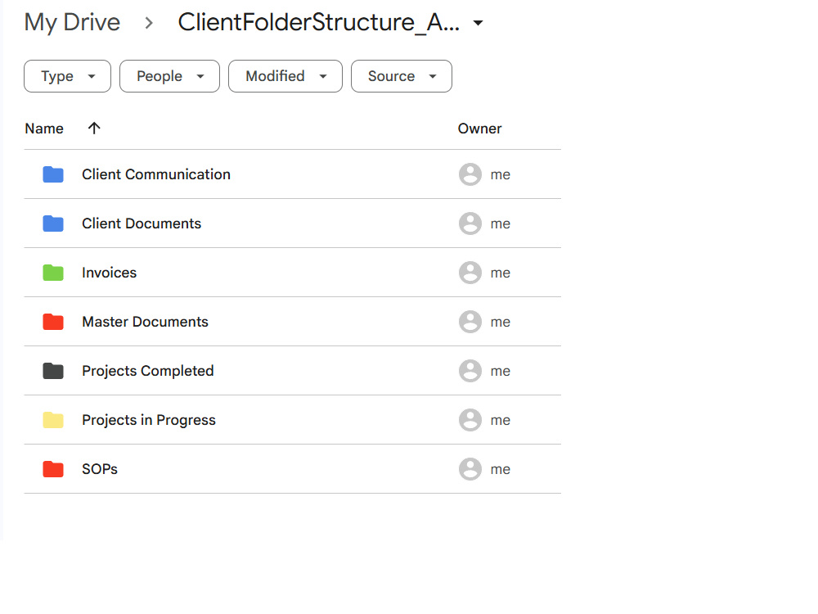Click owner avatar in Client Communication row

[470, 174]
